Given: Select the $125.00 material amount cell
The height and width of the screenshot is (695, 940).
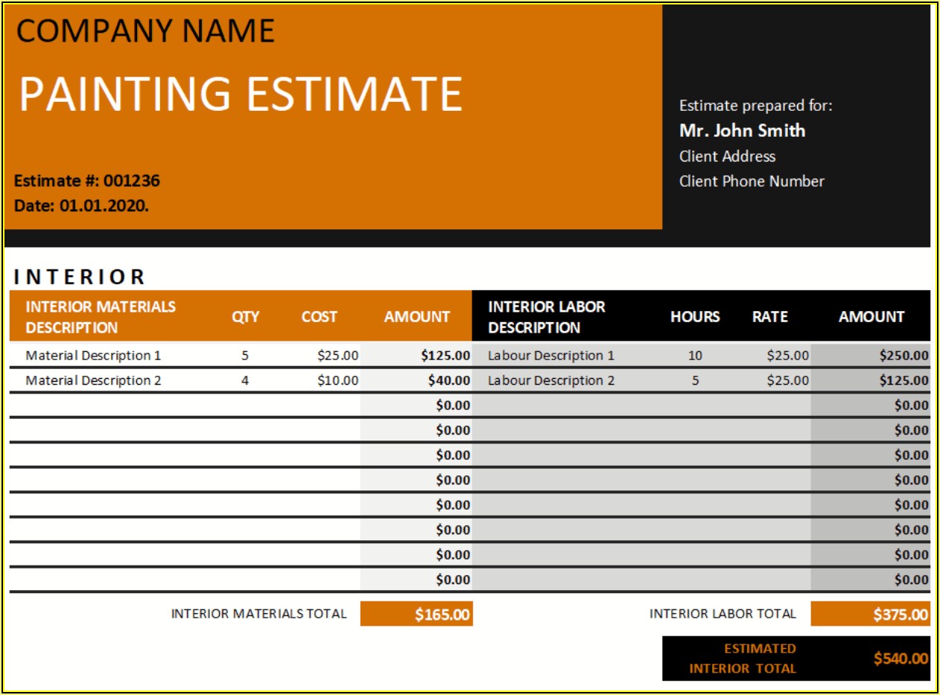Looking at the screenshot, I should [445, 356].
